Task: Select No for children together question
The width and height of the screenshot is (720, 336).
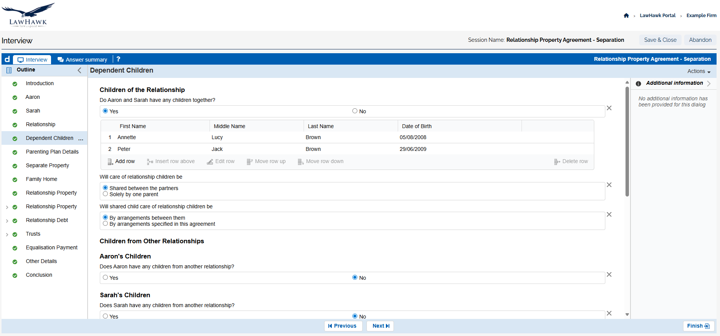Action: coord(355,111)
